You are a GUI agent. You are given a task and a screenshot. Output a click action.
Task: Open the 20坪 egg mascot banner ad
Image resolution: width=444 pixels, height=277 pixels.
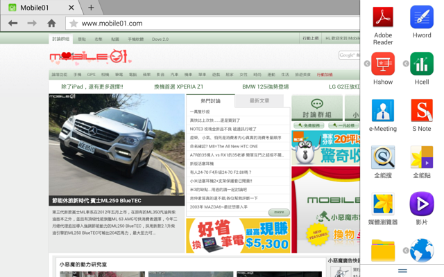click(325, 148)
